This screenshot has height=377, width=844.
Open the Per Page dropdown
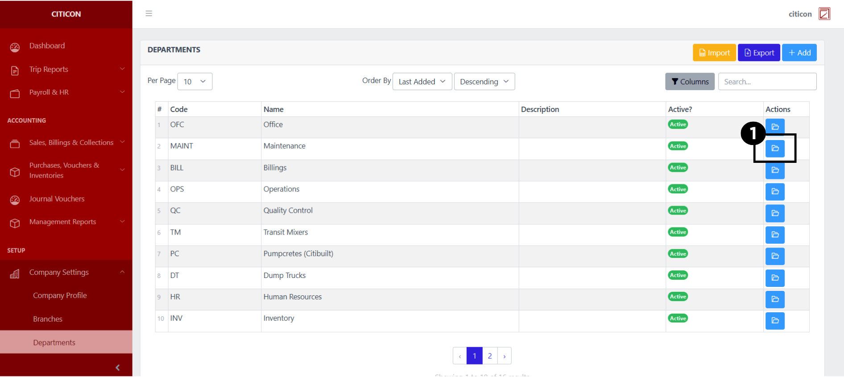pyautogui.click(x=194, y=82)
